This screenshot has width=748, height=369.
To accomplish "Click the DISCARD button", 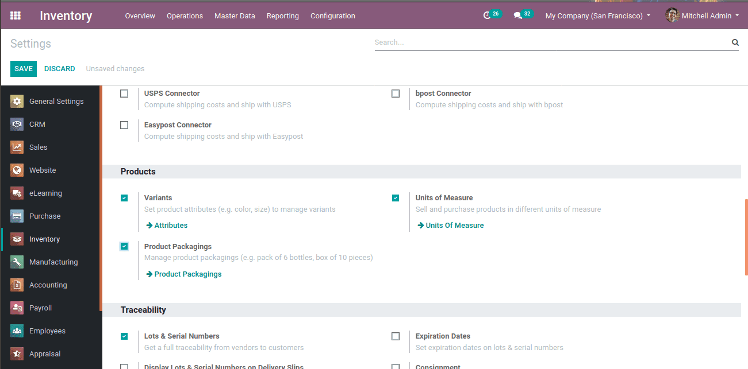I will click(60, 69).
